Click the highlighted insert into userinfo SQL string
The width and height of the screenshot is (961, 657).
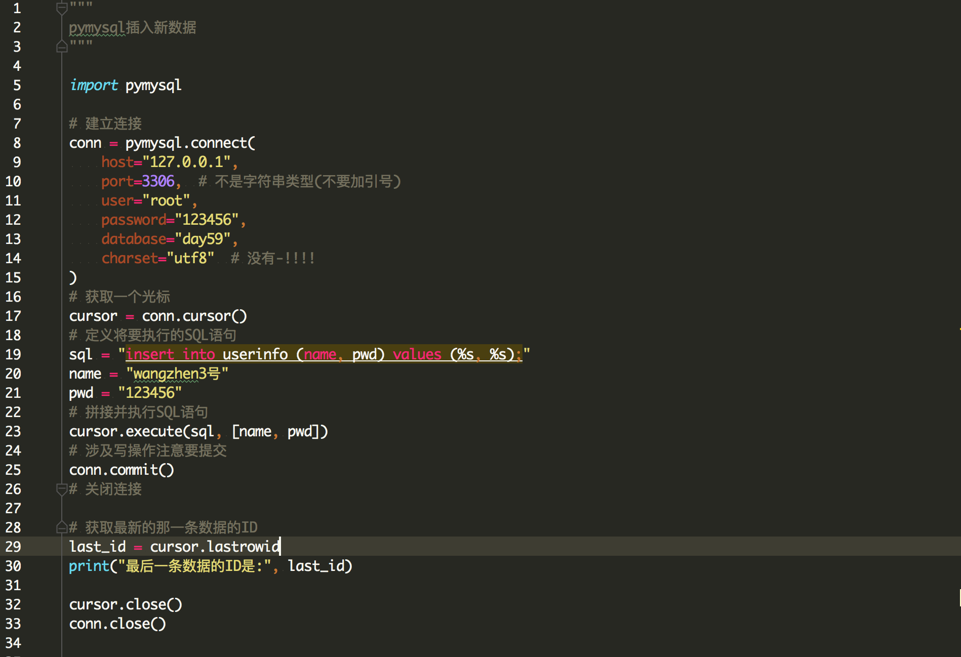click(x=324, y=354)
